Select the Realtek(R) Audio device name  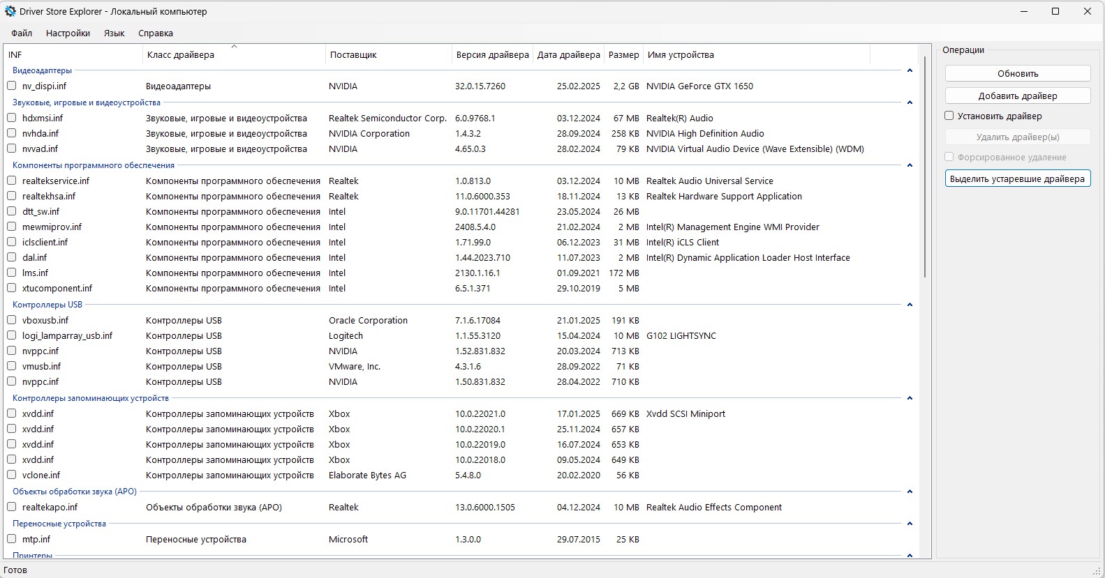click(x=680, y=119)
